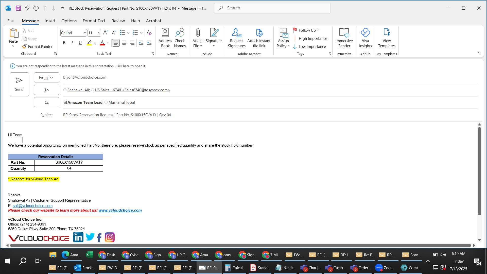Screen dimensions: 487x274
Task: Collapse the ribbon with chevron
Action: 479,53
